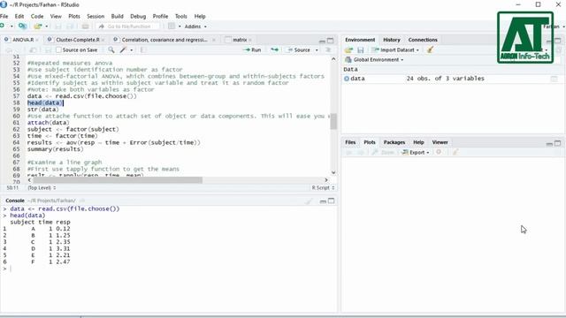Run the current line with Run button
Screen dimensions: 566x318
tap(252, 49)
